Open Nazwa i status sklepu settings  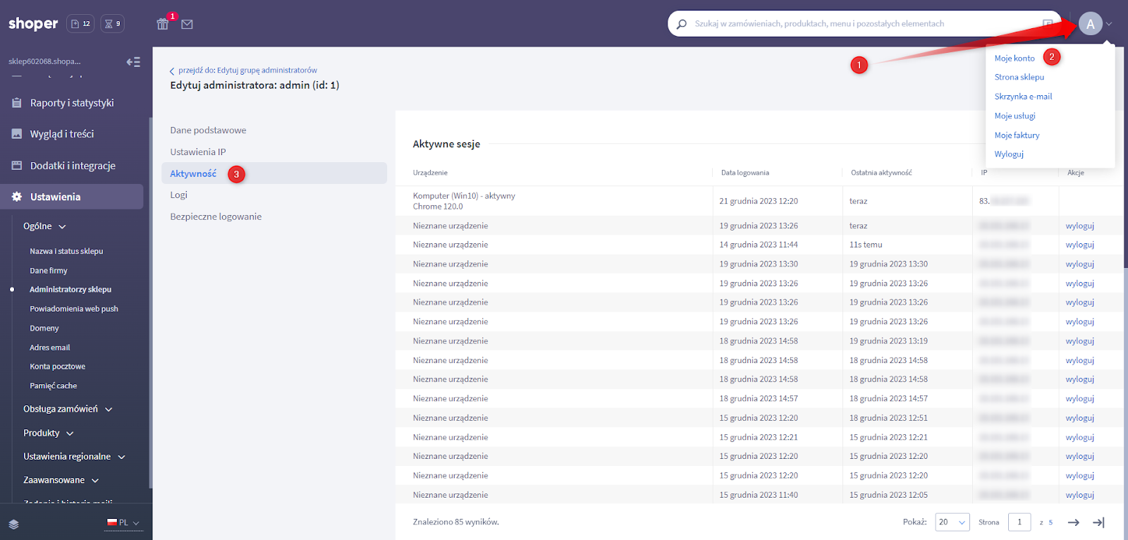pos(66,252)
